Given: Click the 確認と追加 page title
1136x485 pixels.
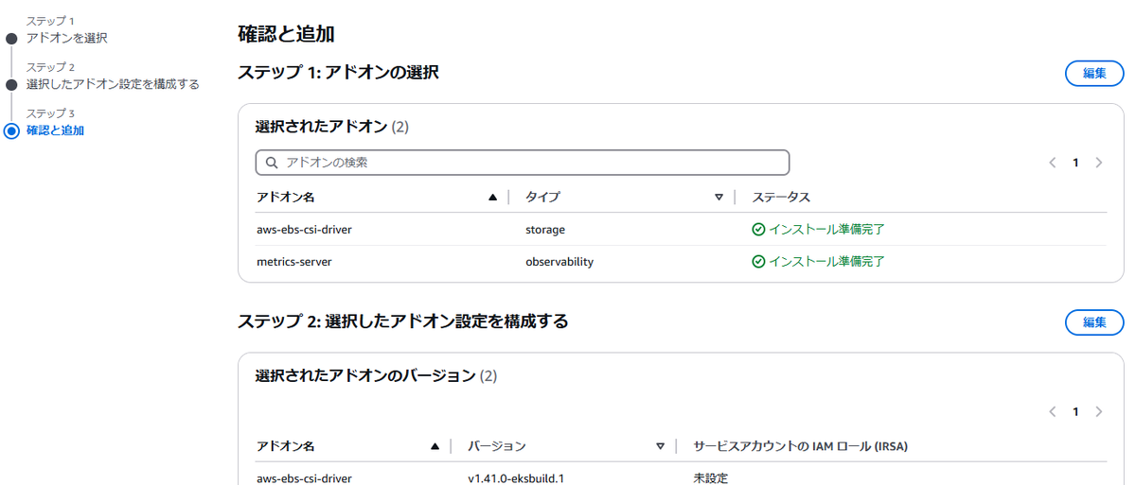Looking at the screenshot, I should (286, 35).
